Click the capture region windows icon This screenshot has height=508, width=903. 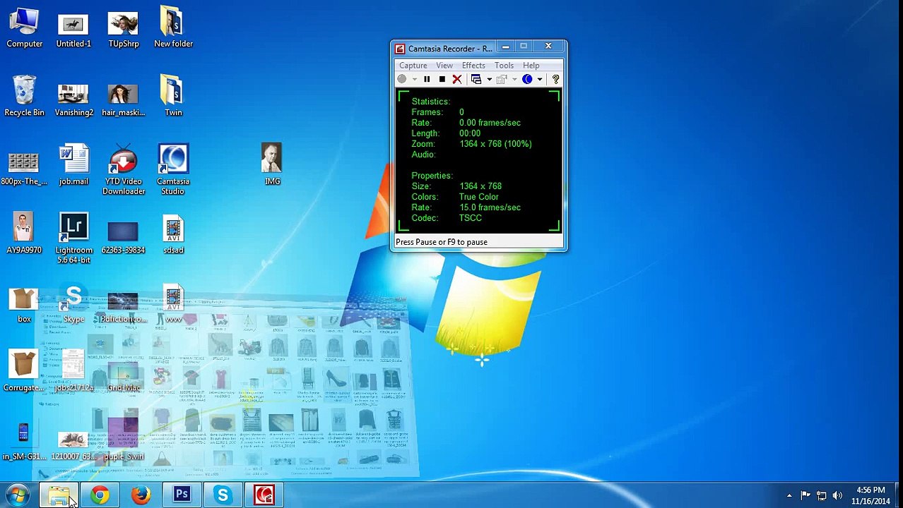pyautogui.click(x=476, y=80)
